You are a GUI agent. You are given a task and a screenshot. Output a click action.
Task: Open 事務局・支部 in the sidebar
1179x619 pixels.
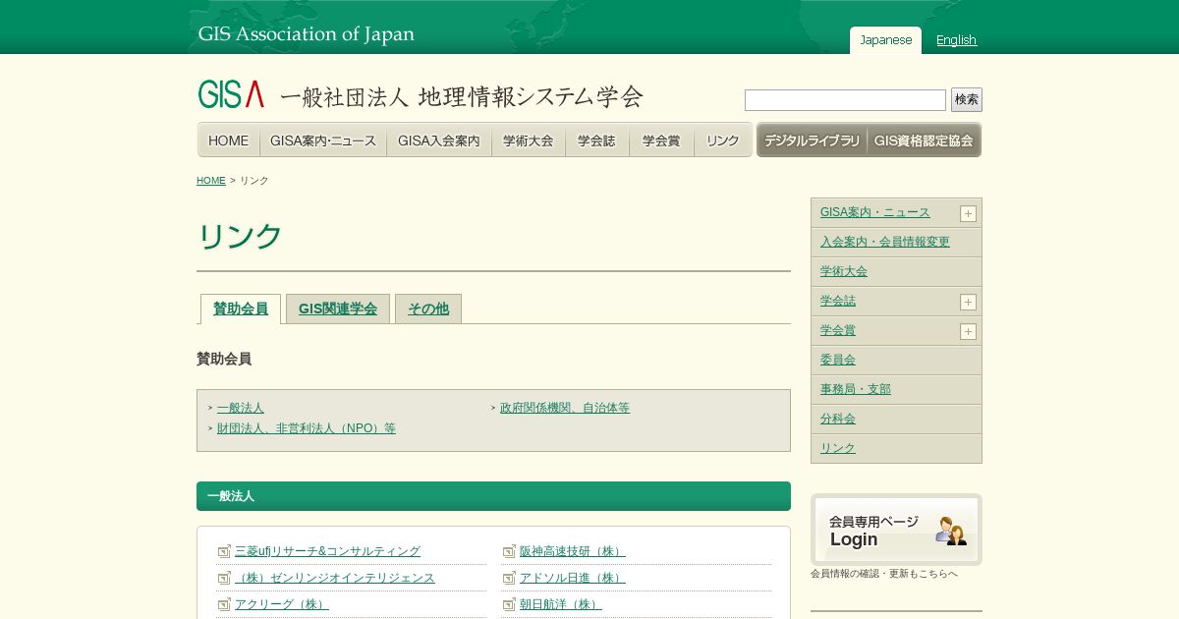point(856,389)
